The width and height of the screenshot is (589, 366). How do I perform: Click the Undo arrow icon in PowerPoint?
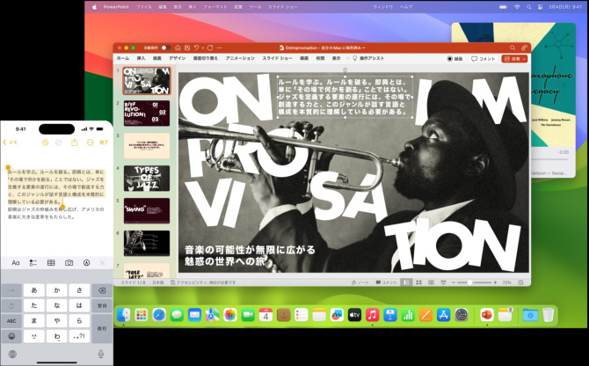pyautogui.click(x=196, y=48)
